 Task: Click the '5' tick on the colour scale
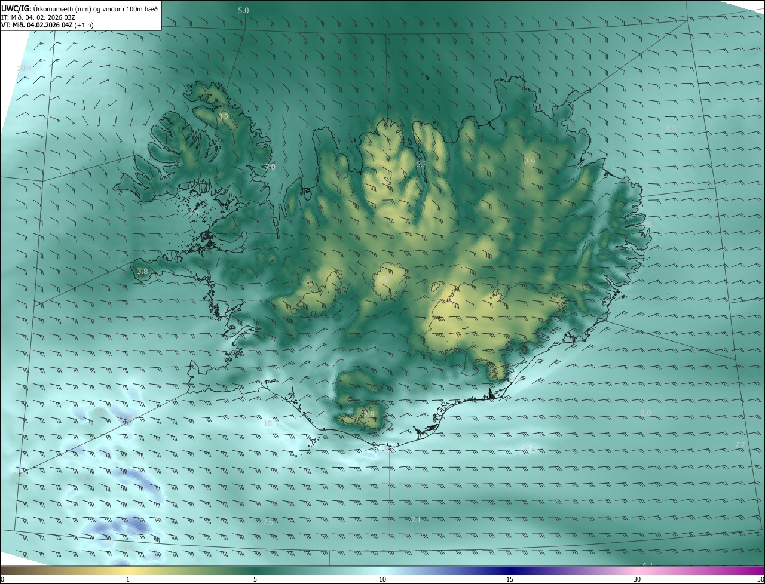pos(255,579)
